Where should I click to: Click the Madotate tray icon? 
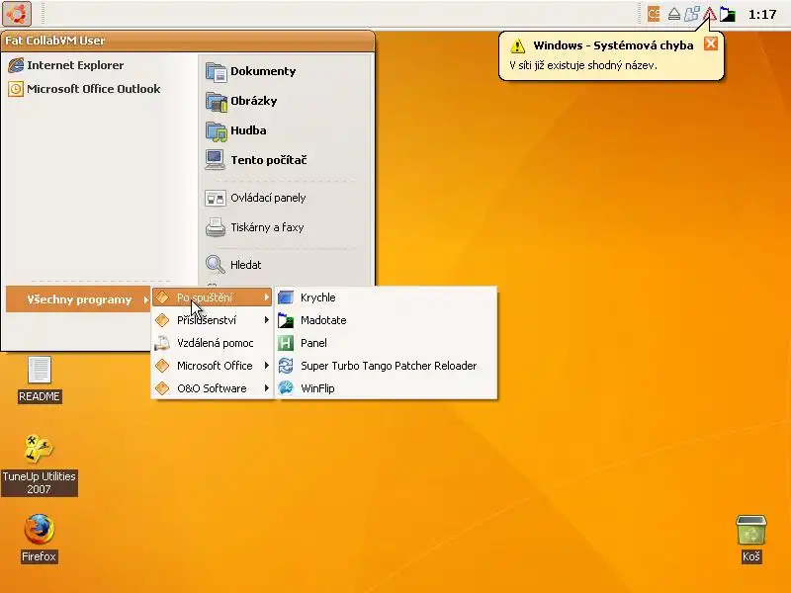(727, 15)
